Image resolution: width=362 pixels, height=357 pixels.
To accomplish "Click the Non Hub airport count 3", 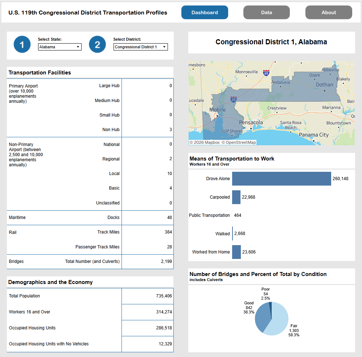I will [170, 130].
